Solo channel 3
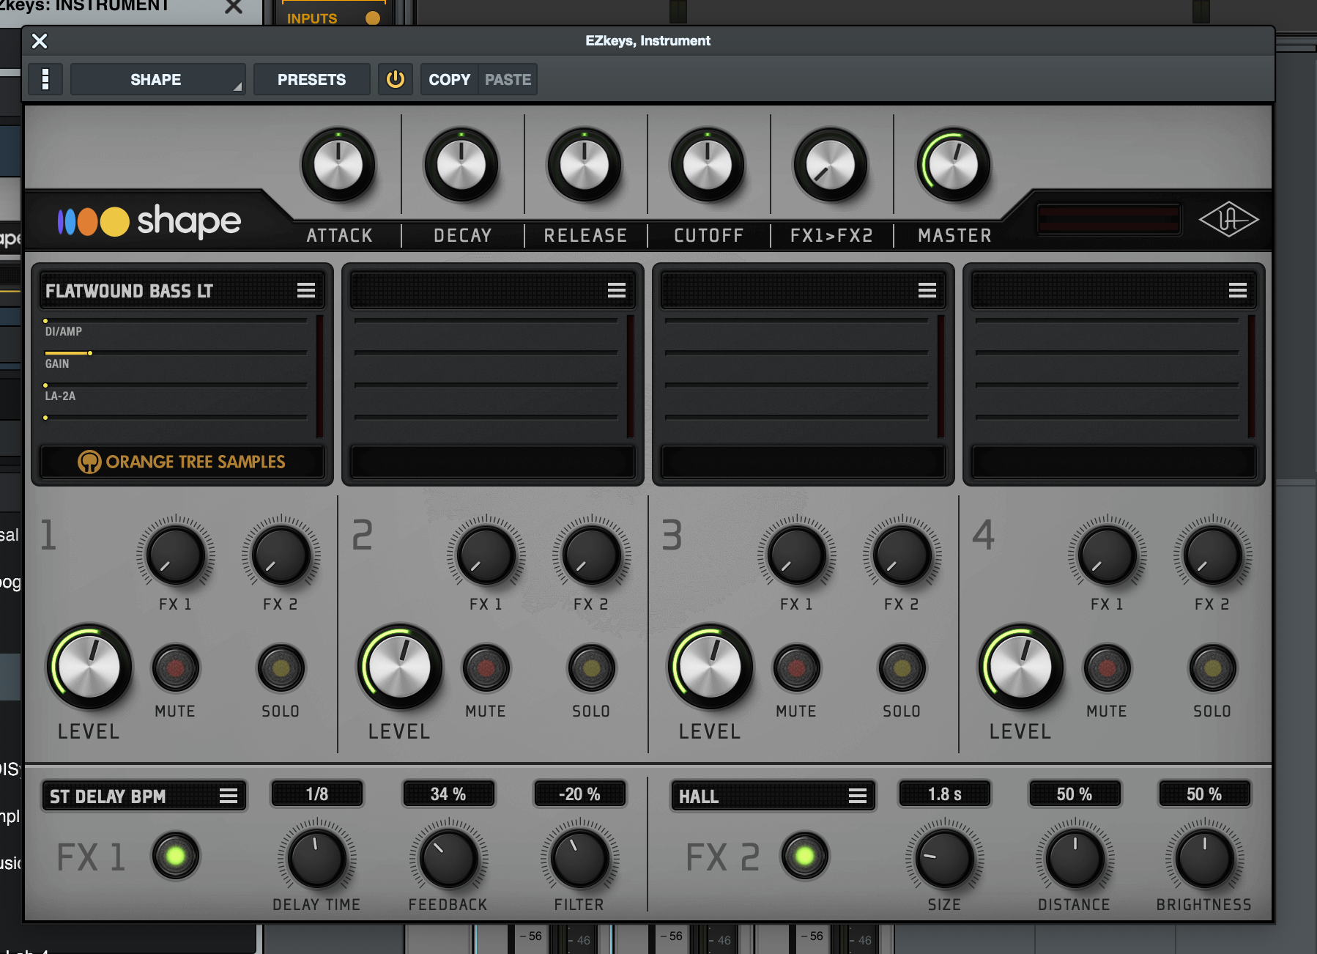 click(902, 668)
